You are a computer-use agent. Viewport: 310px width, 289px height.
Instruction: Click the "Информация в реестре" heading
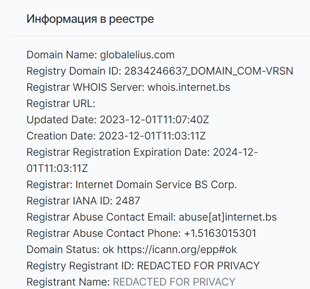tap(90, 19)
